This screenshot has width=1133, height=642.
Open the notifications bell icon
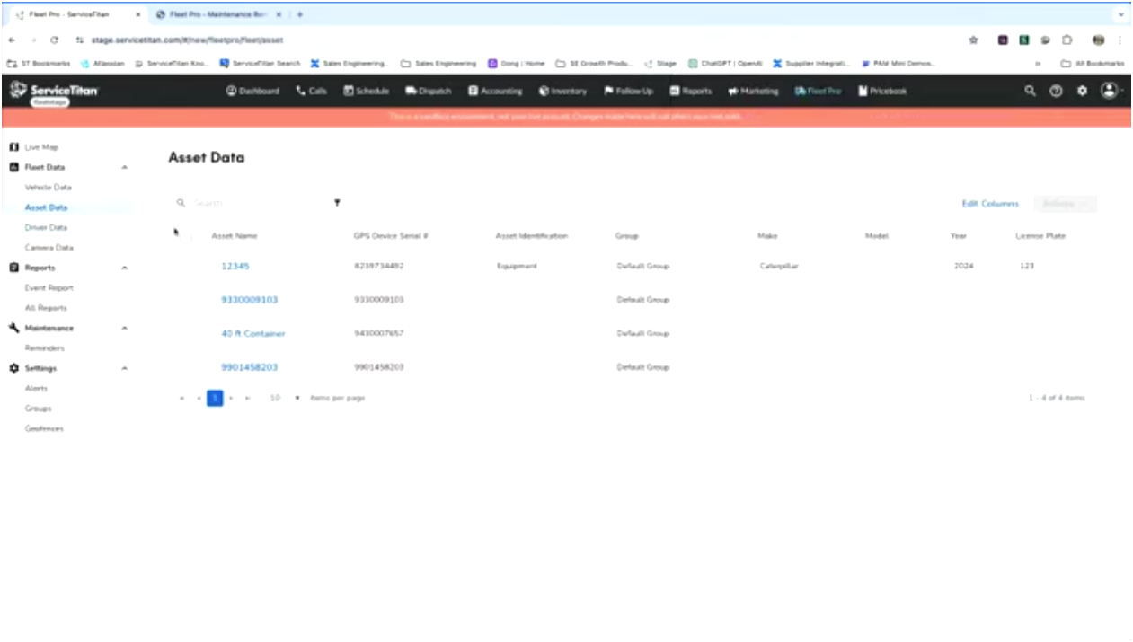click(x=1056, y=91)
